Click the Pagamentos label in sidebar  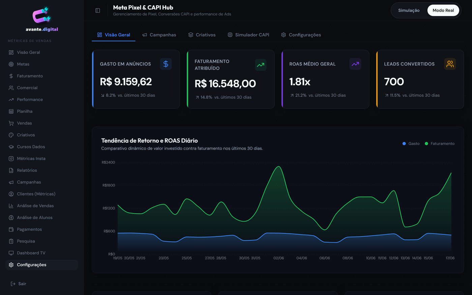pos(29,229)
